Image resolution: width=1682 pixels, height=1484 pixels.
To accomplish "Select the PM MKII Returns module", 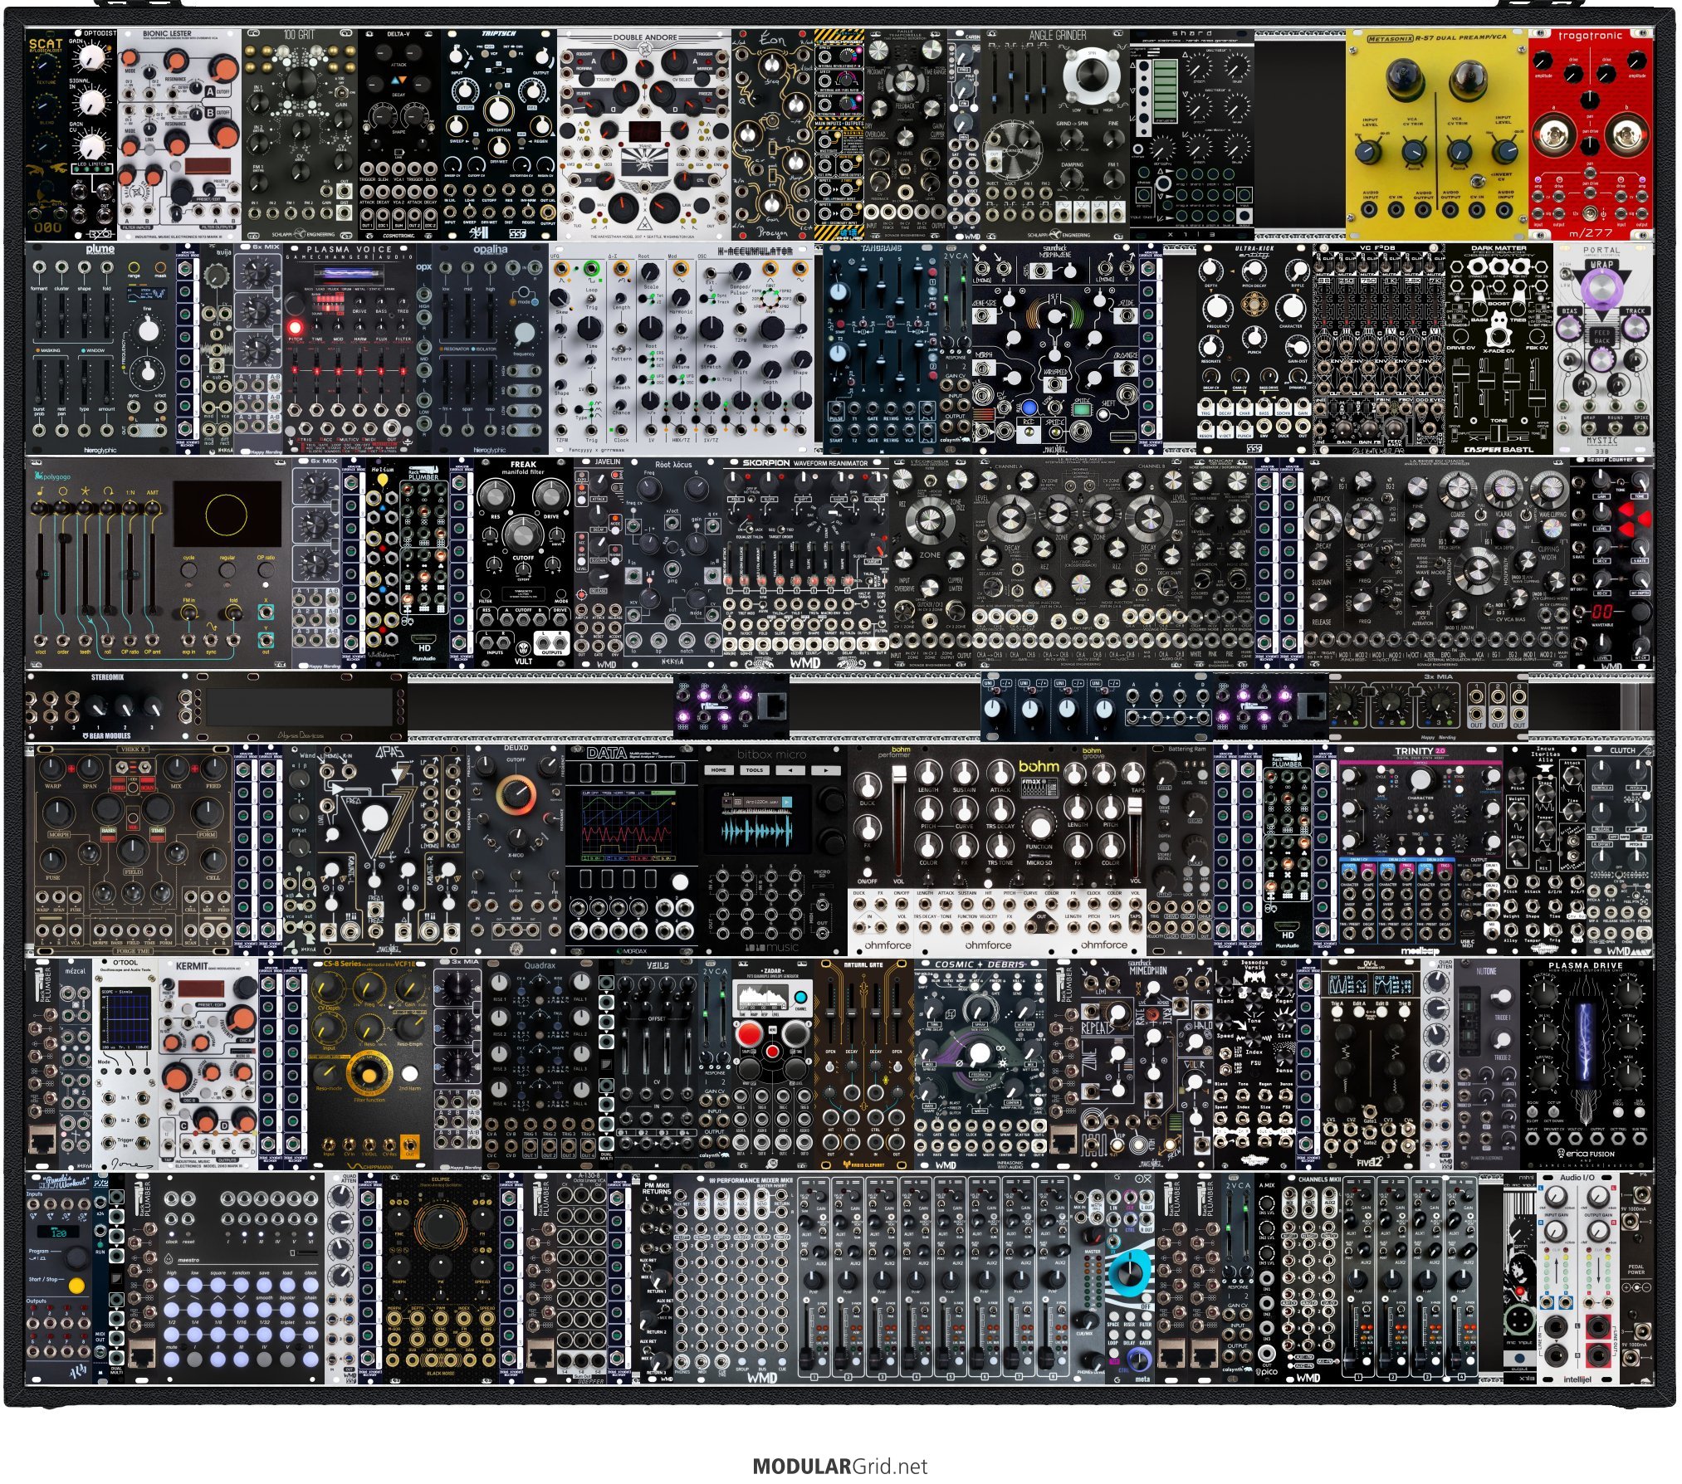I will [657, 1277].
